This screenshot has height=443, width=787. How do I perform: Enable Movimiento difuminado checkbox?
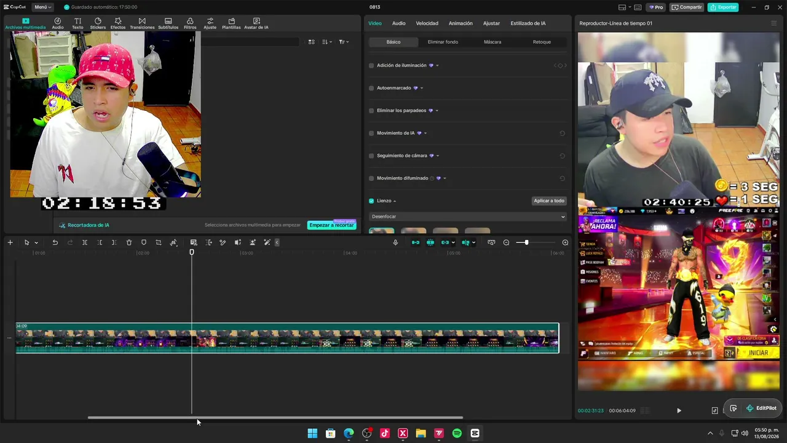pyautogui.click(x=371, y=178)
